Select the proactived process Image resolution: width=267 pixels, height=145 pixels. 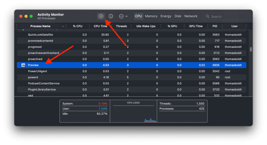click(x=35, y=59)
